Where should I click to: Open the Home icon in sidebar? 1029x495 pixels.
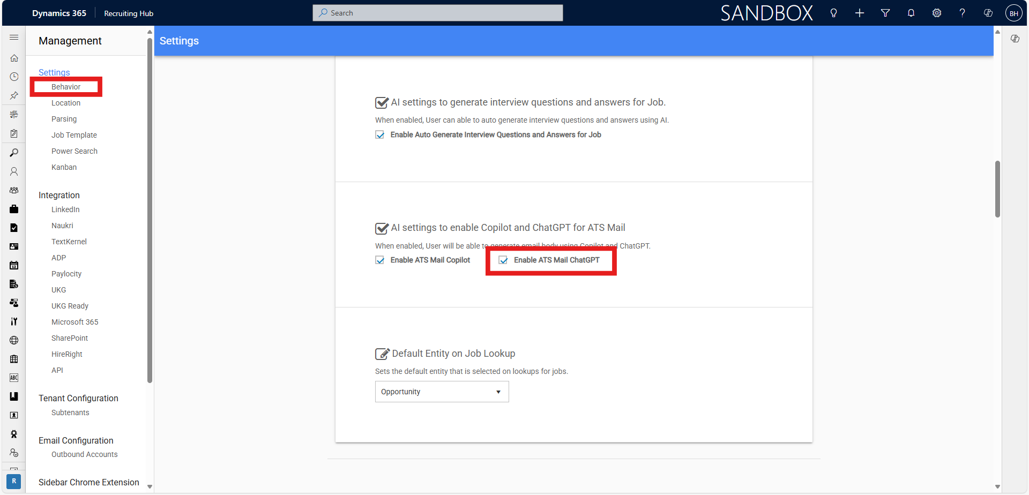(x=14, y=58)
